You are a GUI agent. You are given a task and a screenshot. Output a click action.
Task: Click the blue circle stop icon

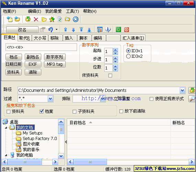pos(76,19)
